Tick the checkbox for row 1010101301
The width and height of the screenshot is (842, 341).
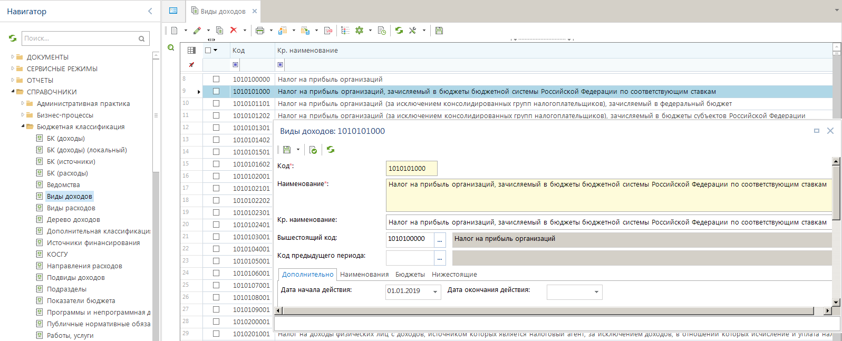point(216,128)
